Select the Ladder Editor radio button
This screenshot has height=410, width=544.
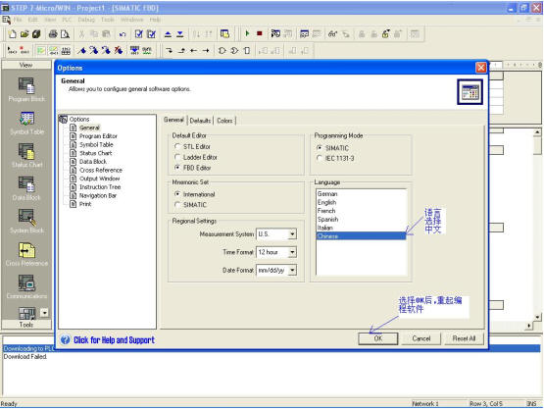pos(177,157)
